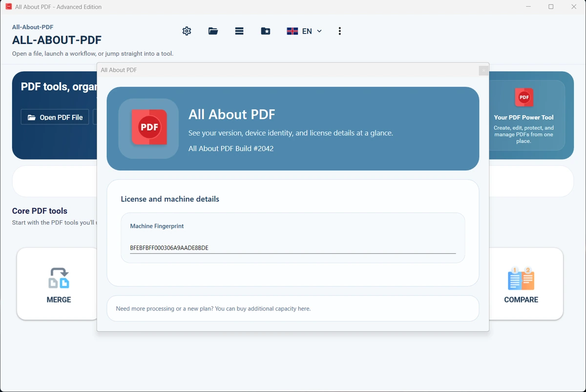
Task: Click the app icon in title bar
Action: [x=9, y=7]
